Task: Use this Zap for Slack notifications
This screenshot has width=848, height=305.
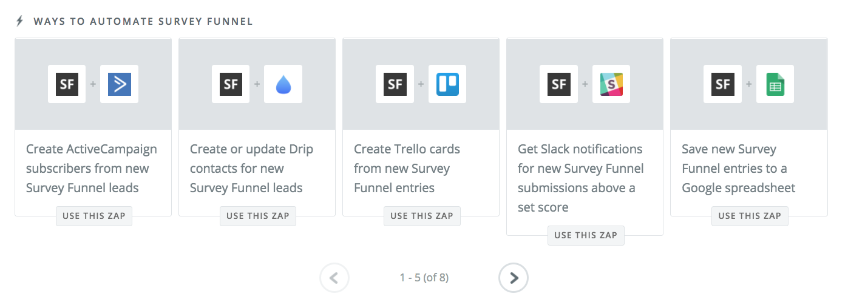Action: 586,235
